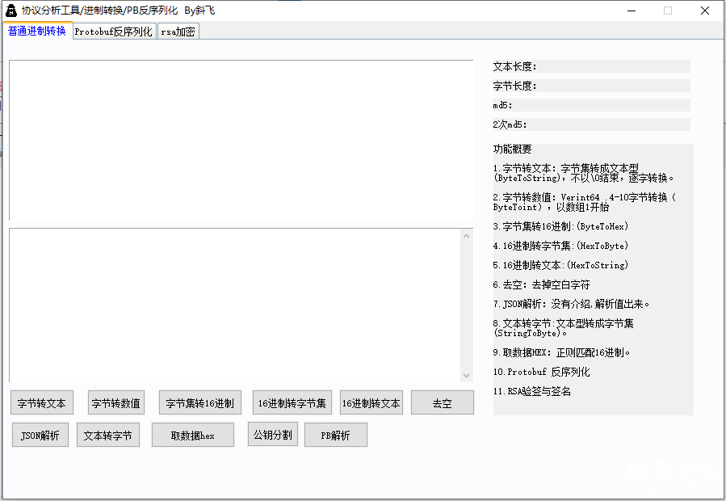The width and height of the screenshot is (726, 501).
Task: Focus the lower output text area
Action: click(x=235, y=305)
